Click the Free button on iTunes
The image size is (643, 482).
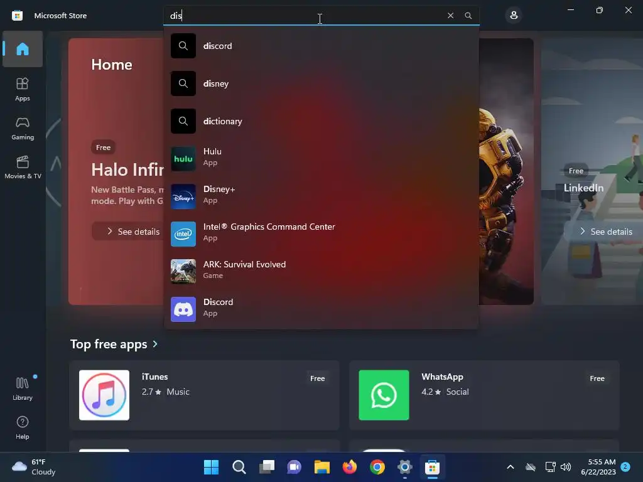(x=317, y=378)
